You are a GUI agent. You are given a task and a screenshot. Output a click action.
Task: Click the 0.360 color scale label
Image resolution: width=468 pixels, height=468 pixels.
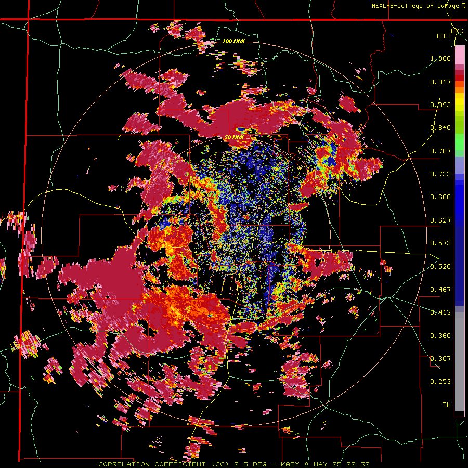pos(440,336)
